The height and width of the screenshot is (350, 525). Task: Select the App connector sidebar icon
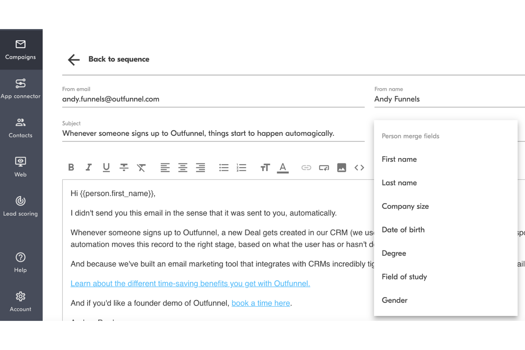tap(21, 89)
